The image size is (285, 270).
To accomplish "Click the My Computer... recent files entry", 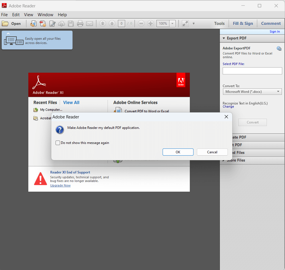I will point(51,110).
